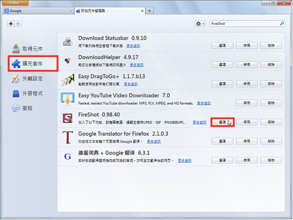Open a new tab with plus button
Image resolution: width=293 pixels, height=220 pixels.
coord(150,11)
